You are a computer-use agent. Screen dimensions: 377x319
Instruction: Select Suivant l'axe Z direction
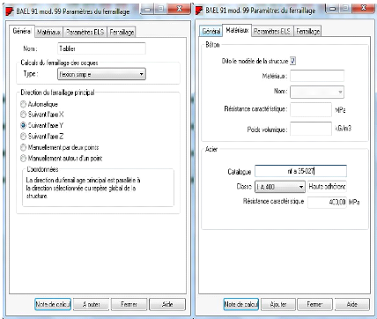pyautogui.click(x=23, y=137)
